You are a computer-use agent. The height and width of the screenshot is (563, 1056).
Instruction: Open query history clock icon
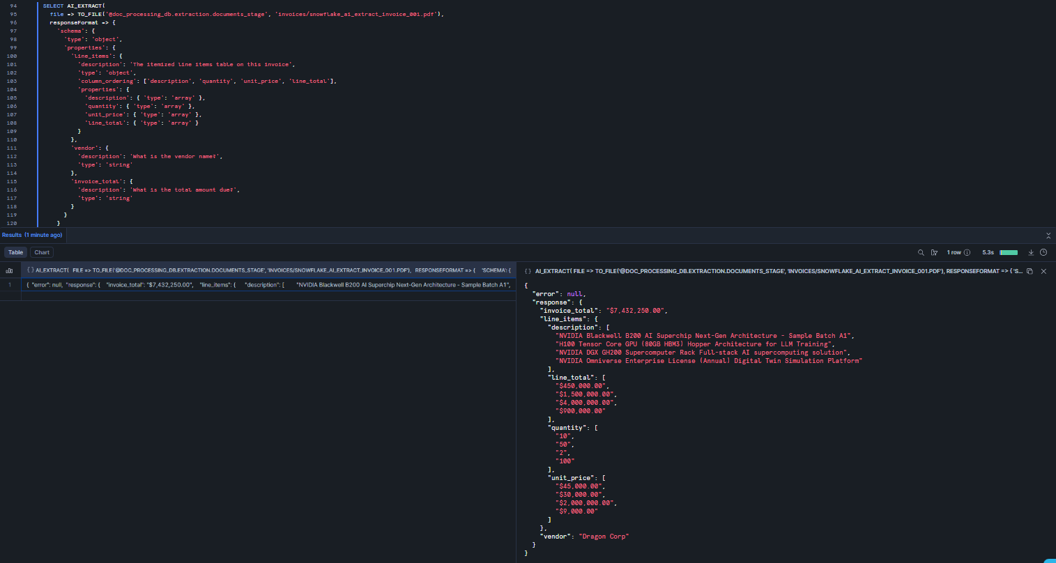point(1043,252)
